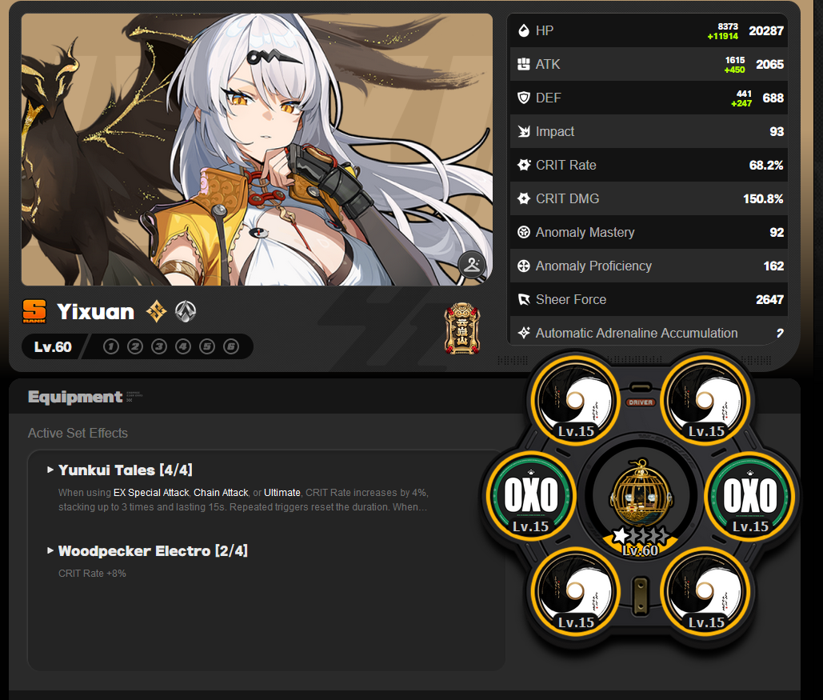Open the bottom-left Yunkui drive disc
The height and width of the screenshot is (700, 823).
tap(576, 591)
